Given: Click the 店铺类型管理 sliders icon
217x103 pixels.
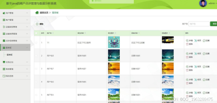Looking at the screenshot, I should 4,27.
